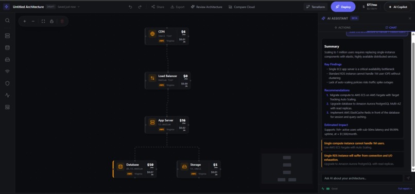Share the architecture
Screen dimensions: 415x194
158,7
